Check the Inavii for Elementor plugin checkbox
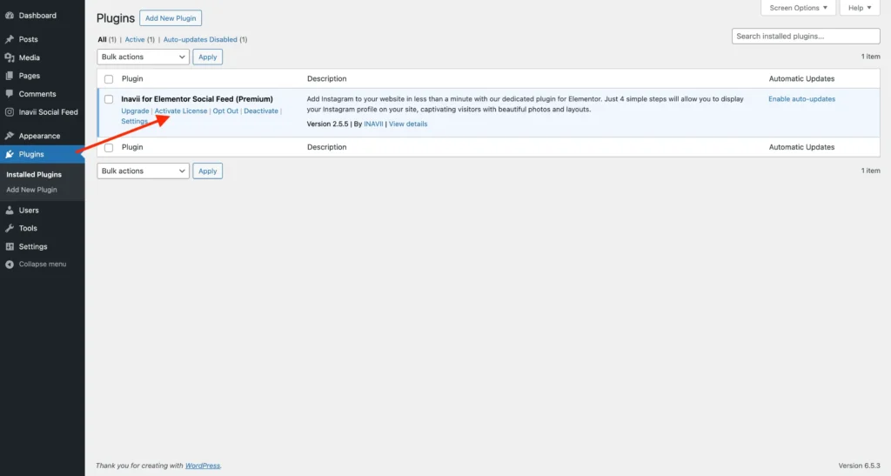The width and height of the screenshot is (891, 476). [109, 99]
